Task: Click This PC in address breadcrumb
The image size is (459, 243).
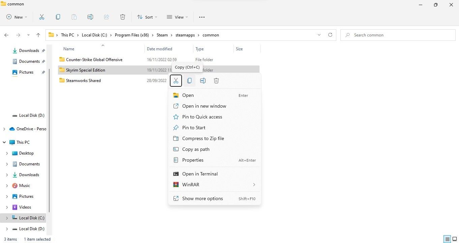Action: pyautogui.click(x=67, y=35)
